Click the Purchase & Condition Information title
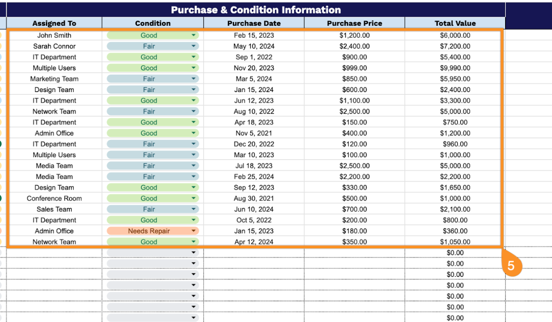The width and height of the screenshot is (552, 322). pos(256,10)
